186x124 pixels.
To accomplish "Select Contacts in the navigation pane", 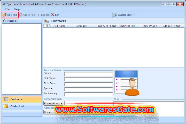I will (22, 99).
